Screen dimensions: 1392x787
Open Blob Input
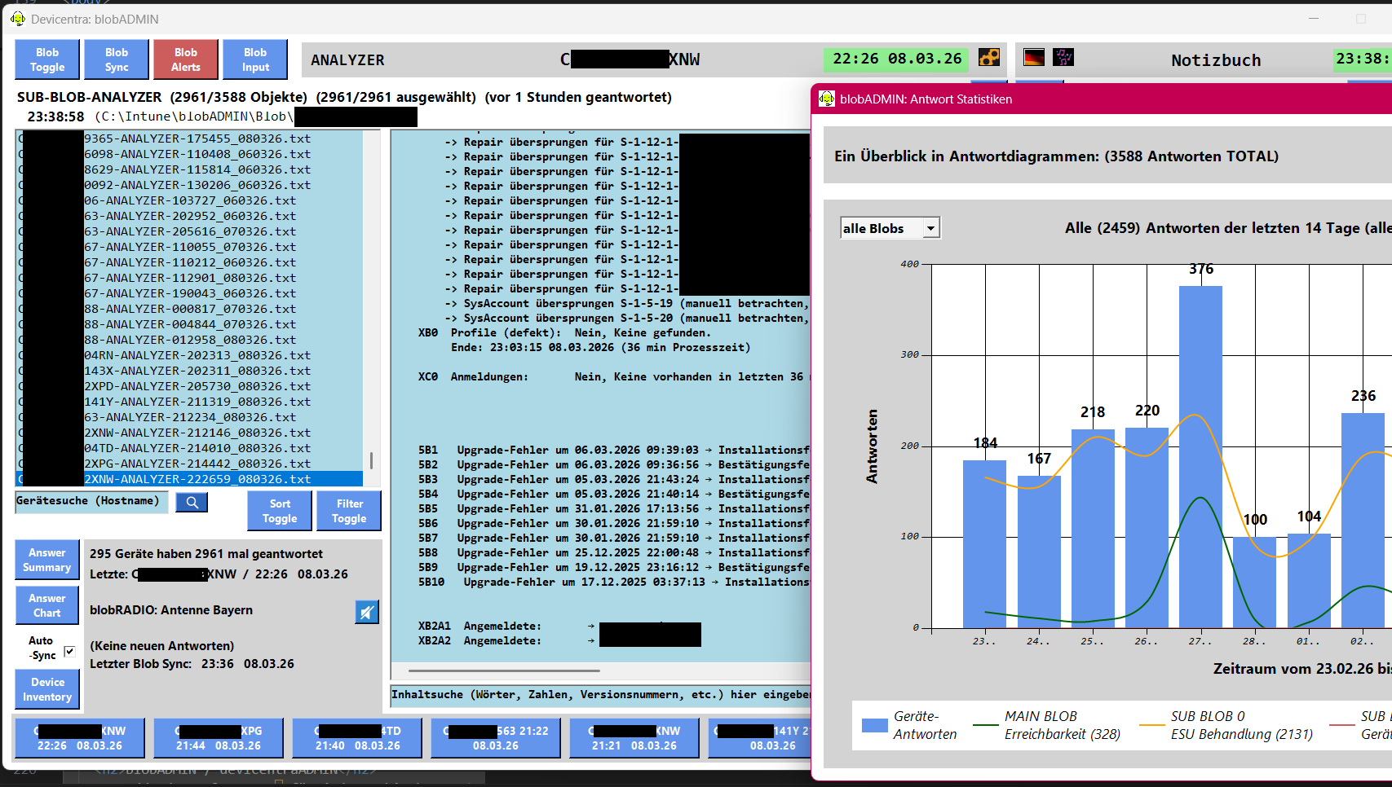pyautogui.click(x=254, y=59)
